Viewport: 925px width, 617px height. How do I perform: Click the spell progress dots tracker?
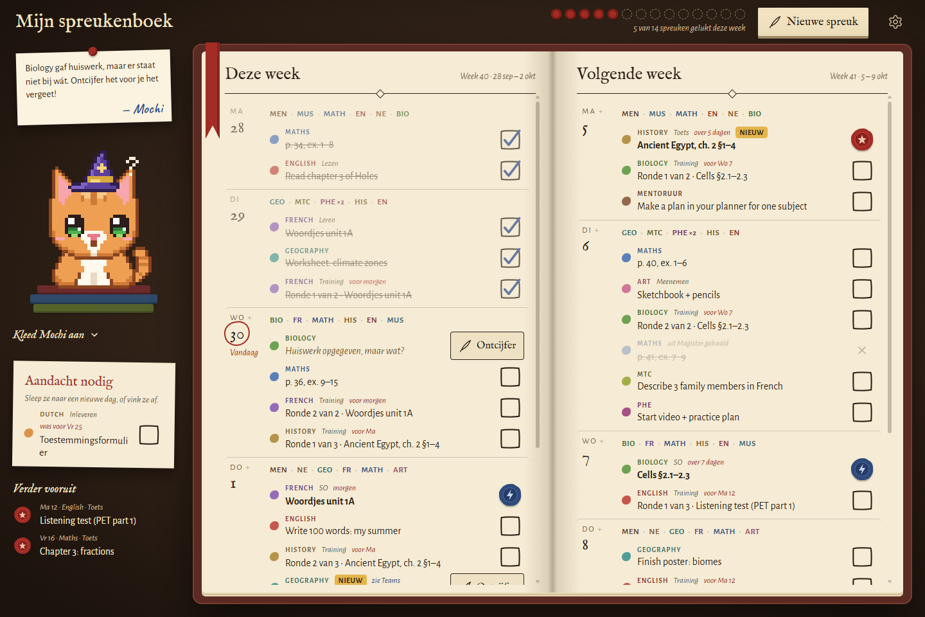(648, 14)
